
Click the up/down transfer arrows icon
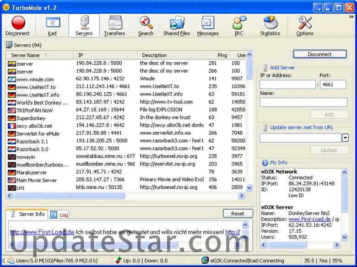(119, 260)
